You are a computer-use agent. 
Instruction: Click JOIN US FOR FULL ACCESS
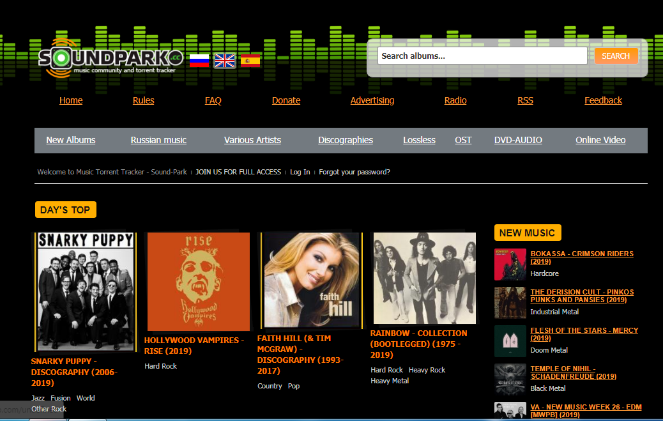[238, 172]
